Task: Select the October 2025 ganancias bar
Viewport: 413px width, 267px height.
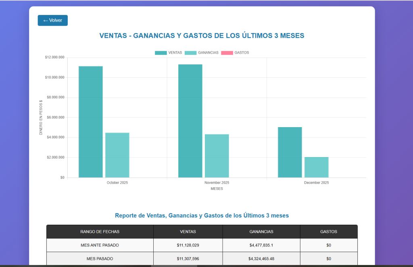Action: [x=117, y=155]
